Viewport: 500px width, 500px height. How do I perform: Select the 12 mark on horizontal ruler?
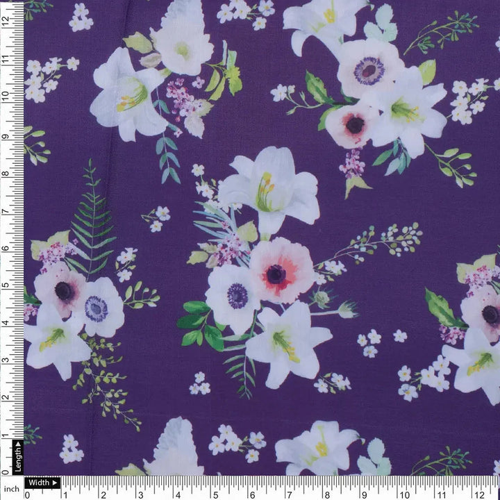(x=479, y=494)
